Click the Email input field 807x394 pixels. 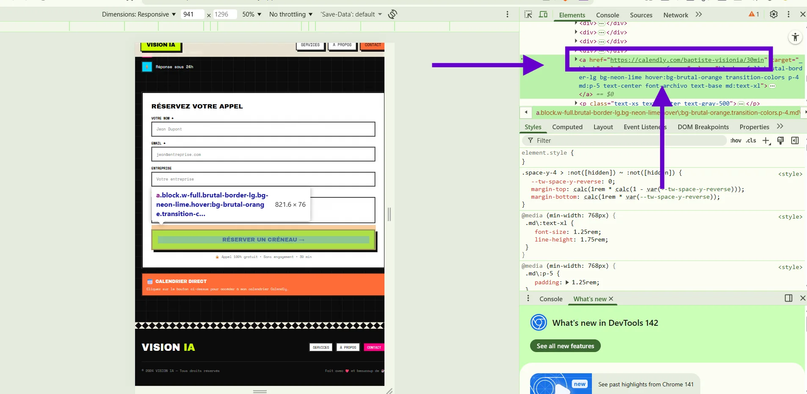click(x=263, y=154)
